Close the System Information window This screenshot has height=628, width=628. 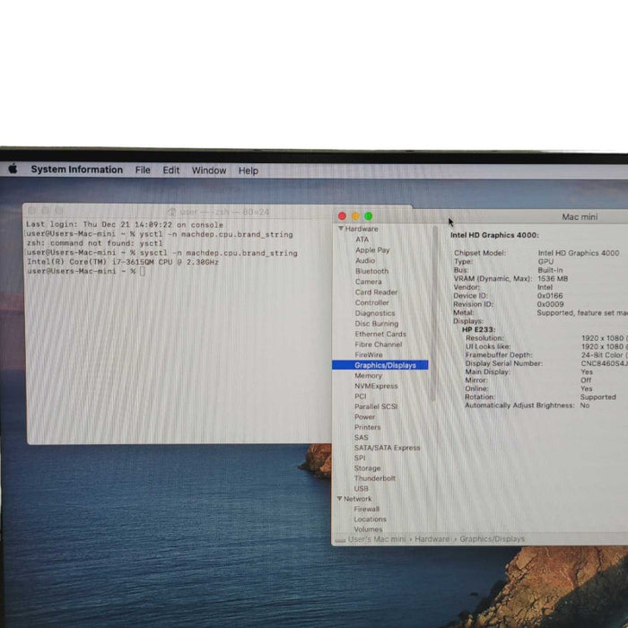pyautogui.click(x=342, y=216)
